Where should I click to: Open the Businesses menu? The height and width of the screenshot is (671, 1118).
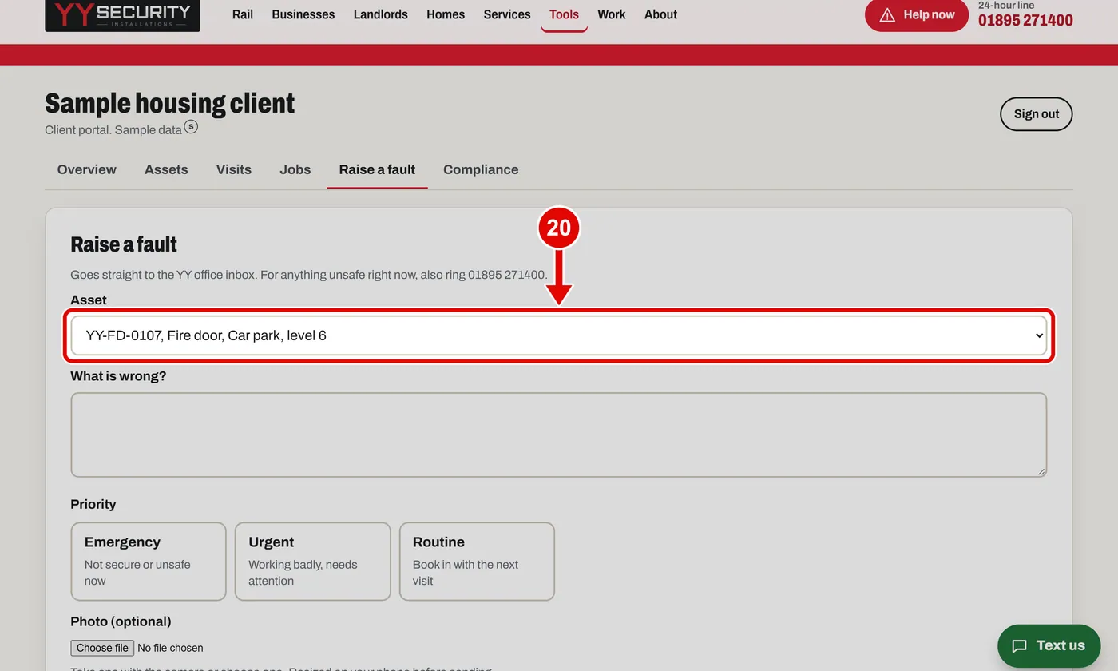[303, 14]
